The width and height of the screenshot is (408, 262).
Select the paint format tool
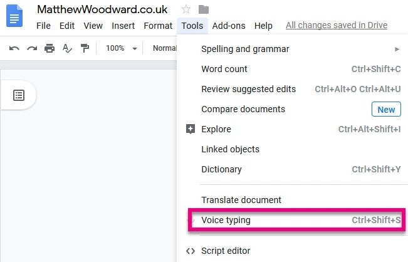(x=85, y=48)
